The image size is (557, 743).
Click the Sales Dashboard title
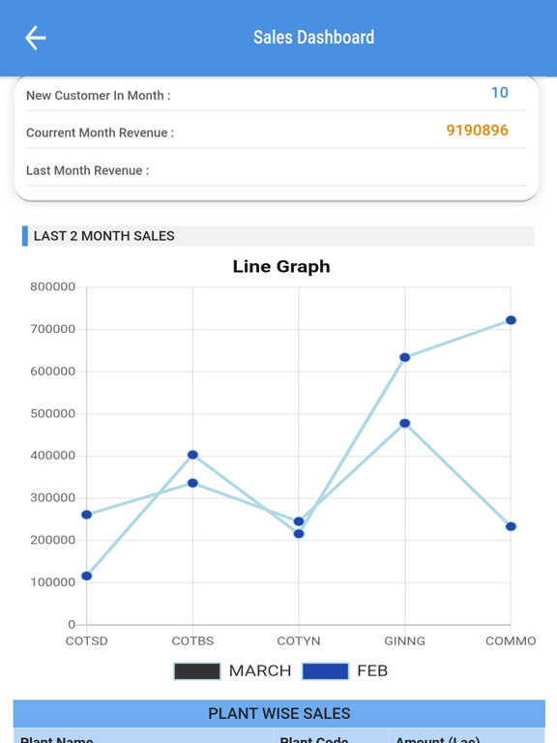[x=313, y=38]
